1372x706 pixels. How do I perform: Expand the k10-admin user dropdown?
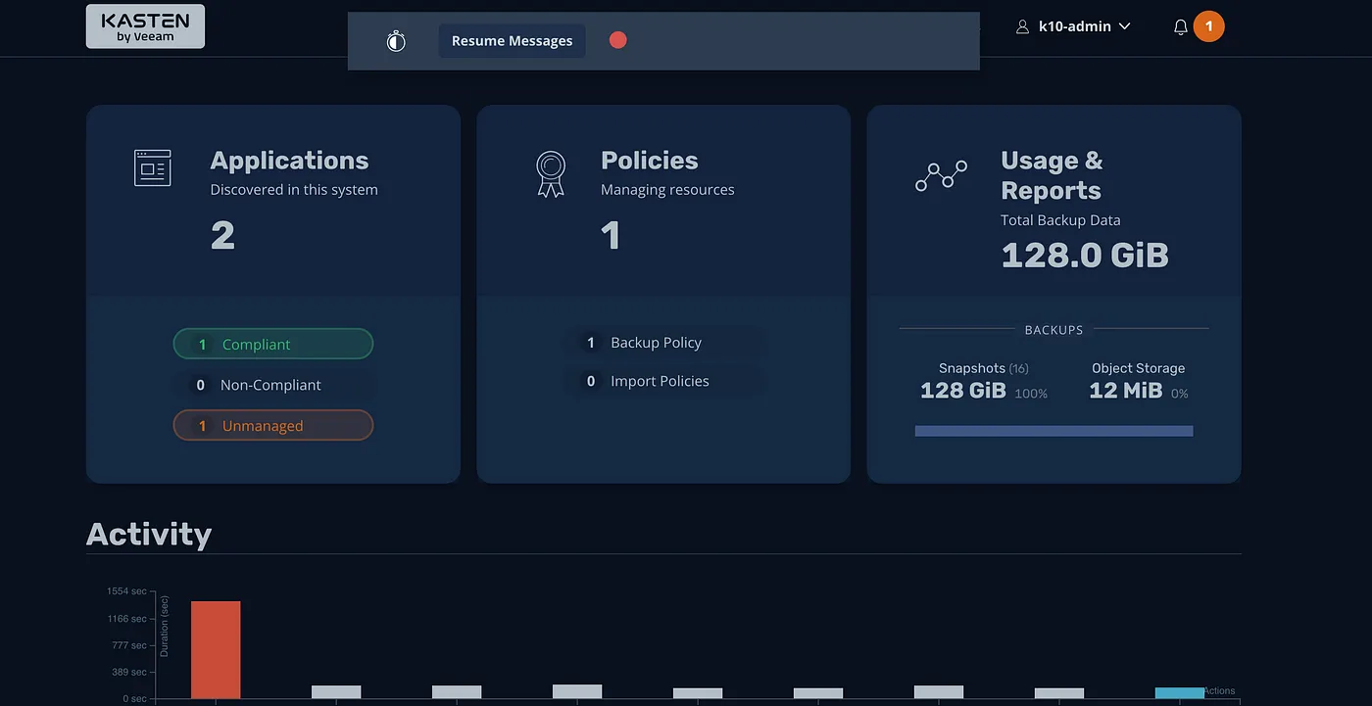click(1074, 26)
